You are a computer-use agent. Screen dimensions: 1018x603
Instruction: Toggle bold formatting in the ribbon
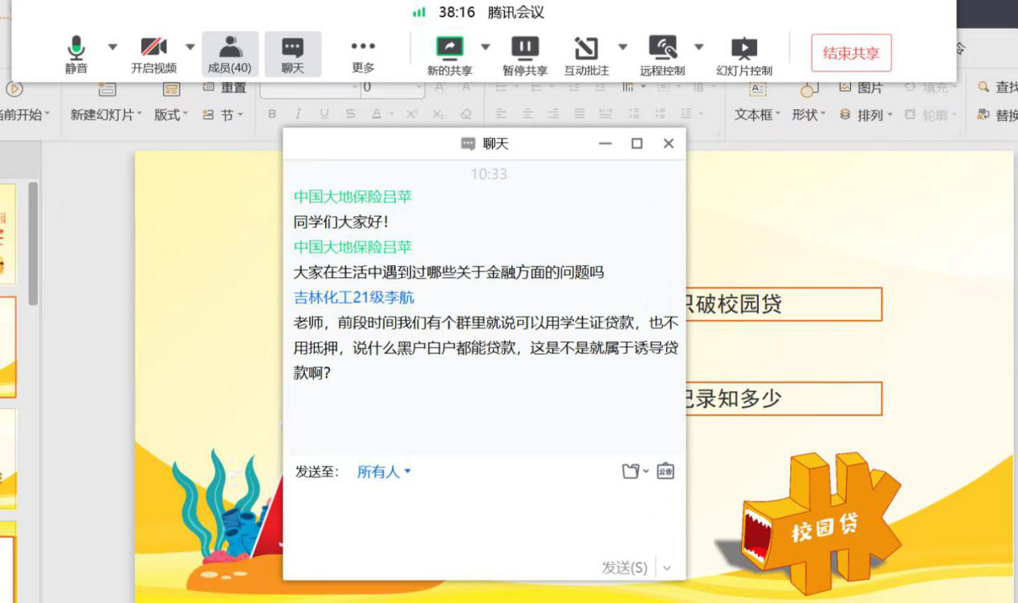click(271, 115)
